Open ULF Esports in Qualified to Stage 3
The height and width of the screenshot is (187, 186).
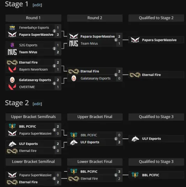tap(156, 139)
